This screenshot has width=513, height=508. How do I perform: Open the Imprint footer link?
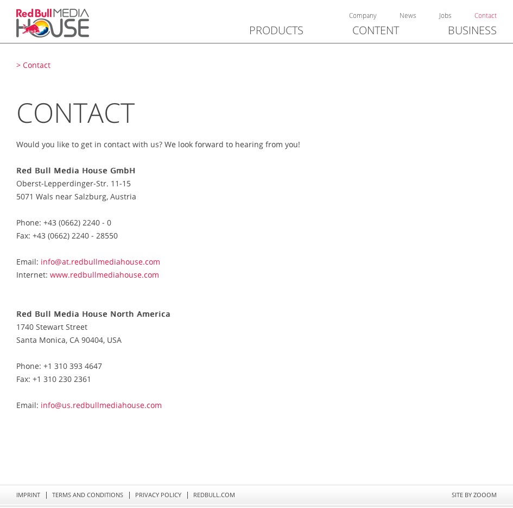(x=28, y=495)
